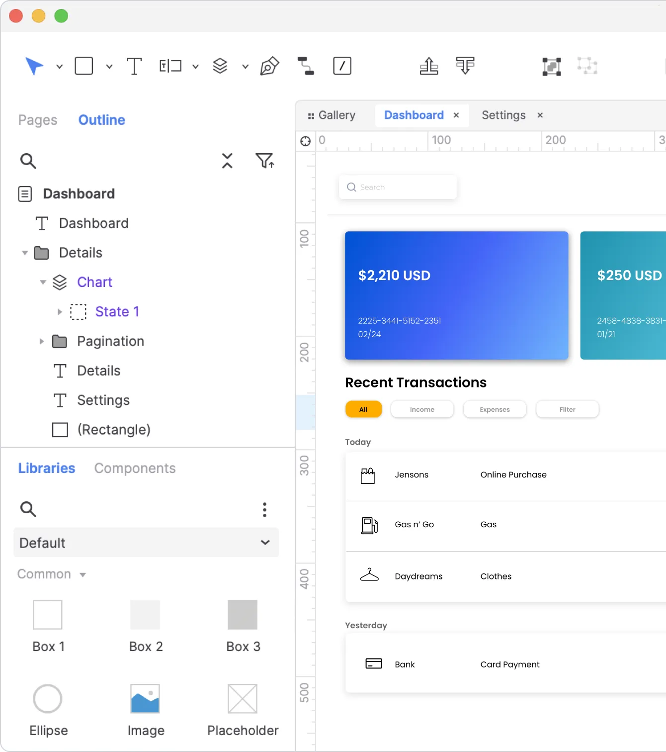Select the Connector tool
Image resolution: width=666 pixels, height=752 pixels.
pyautogui.click(x=306, y=66)
